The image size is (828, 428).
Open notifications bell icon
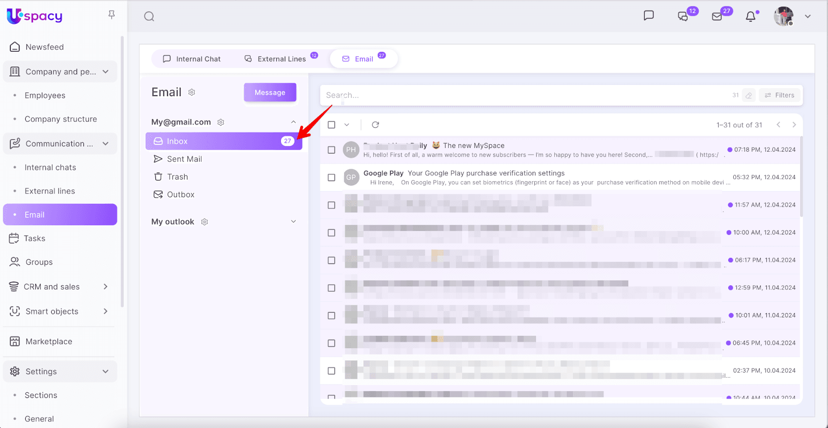pyautogui.click(x=750, y=17)
